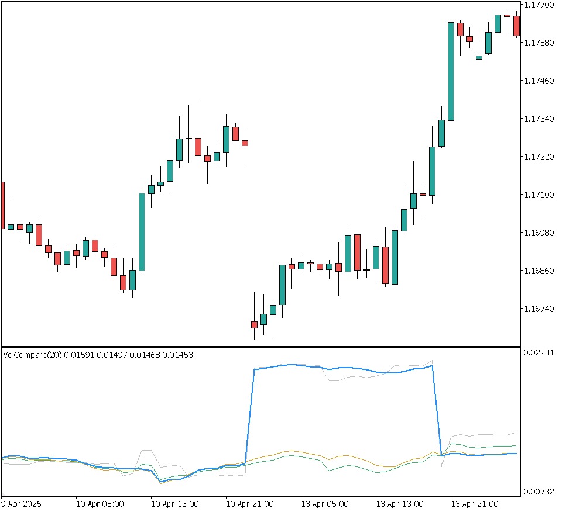
Task: Click the 0.02231 indicator scale value
Action: click(x=539, y=352)
